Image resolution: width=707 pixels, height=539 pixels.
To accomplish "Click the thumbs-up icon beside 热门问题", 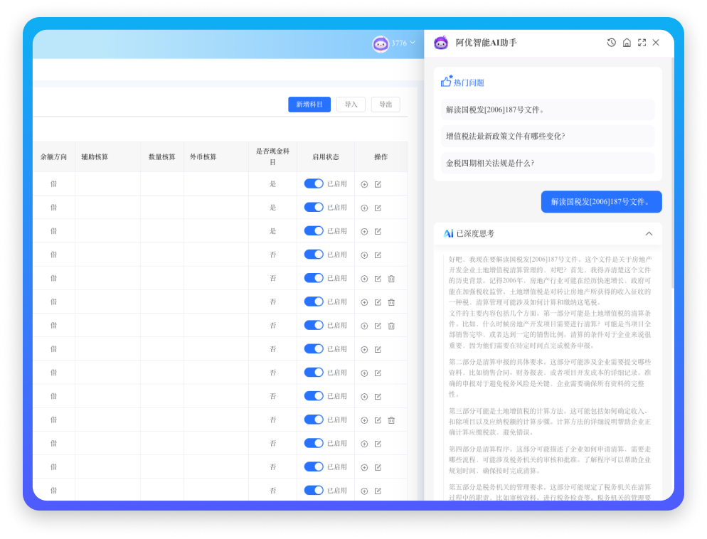I will (x=446, y=82).
